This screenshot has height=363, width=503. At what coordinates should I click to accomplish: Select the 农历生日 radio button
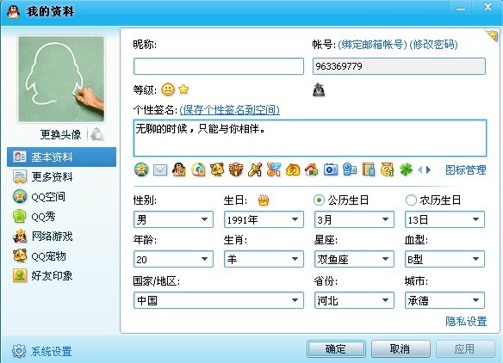411,200
